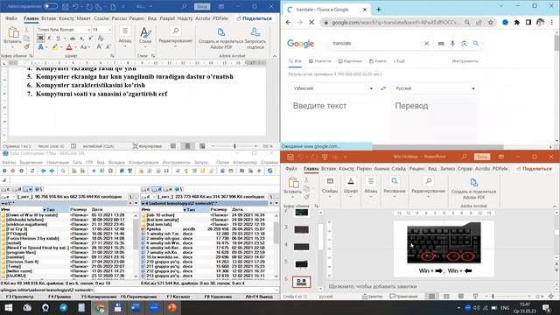The image size is (560, 315).
Task: Select line 'Kompyuter xarakteristikasini ko'rish' in Word
Action: coord(90,85)
